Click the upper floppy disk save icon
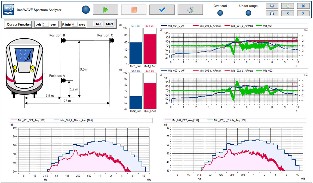 point(272,6)
